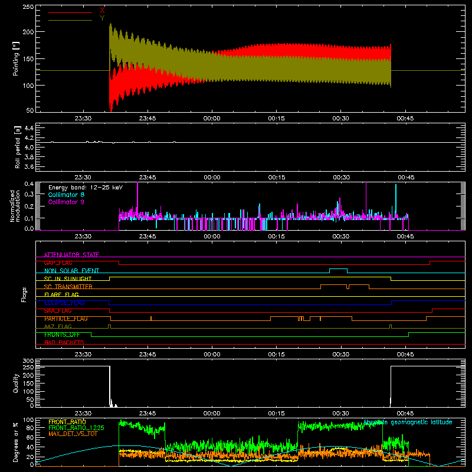Click the "Roll period [s]" axis label
The width and height of the screenshot is (472, 472).
[x=18, y=147]
